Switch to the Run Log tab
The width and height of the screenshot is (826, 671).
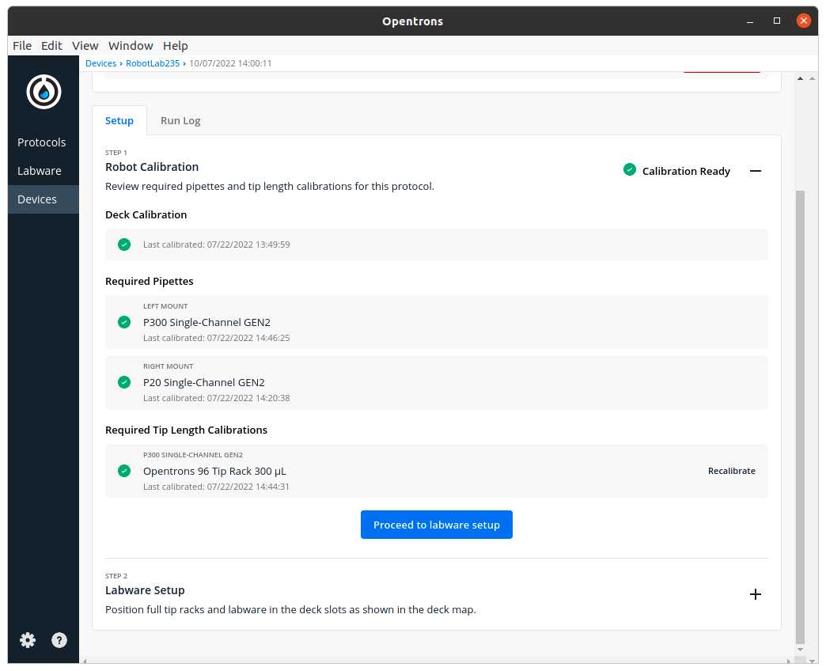coord(180,120)
